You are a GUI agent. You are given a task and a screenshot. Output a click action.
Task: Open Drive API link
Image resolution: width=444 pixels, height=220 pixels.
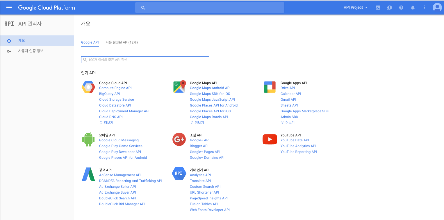288,88
